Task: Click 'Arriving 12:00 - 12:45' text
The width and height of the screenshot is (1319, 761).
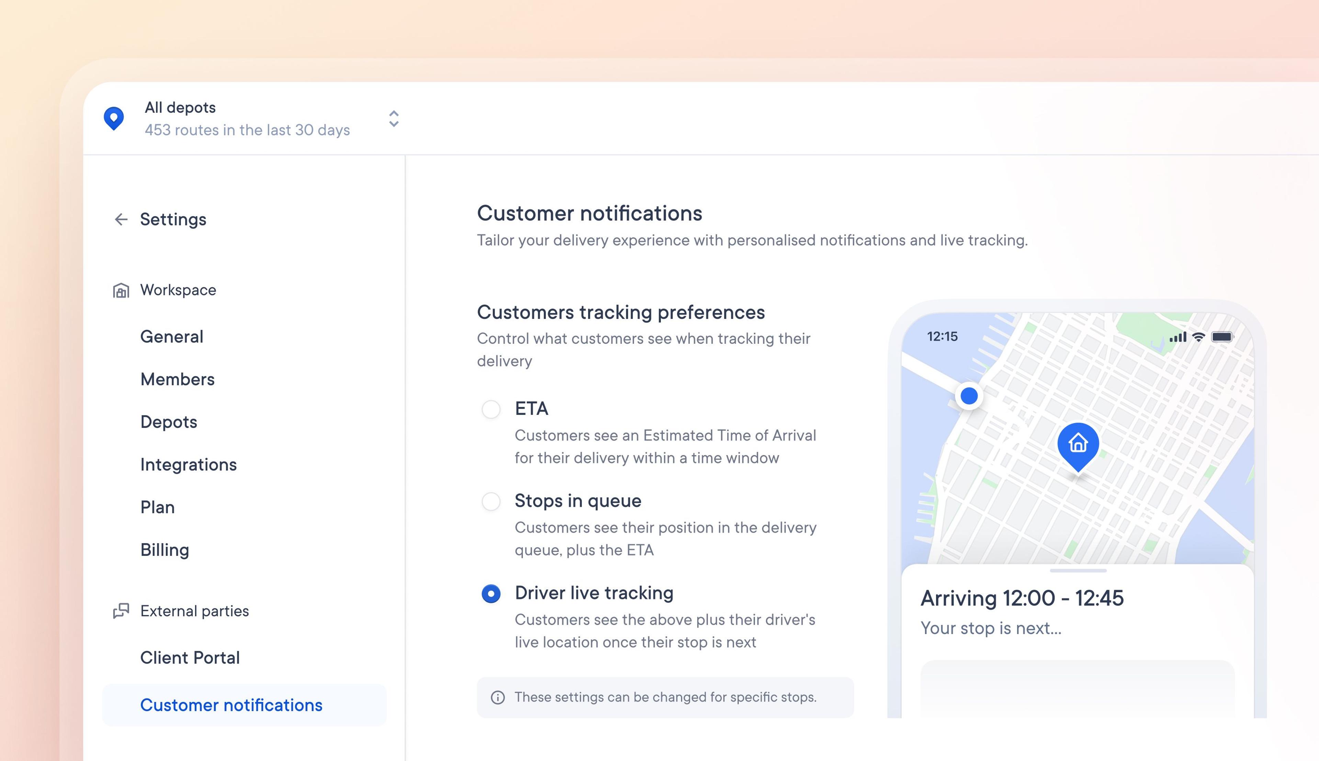Action: click(x=1022, y=598)
